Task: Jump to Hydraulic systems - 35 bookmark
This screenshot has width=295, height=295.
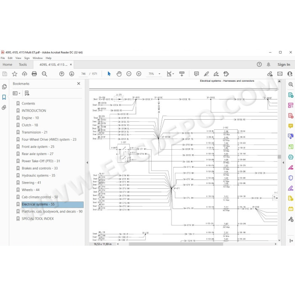Action: (x=38, y=176)
